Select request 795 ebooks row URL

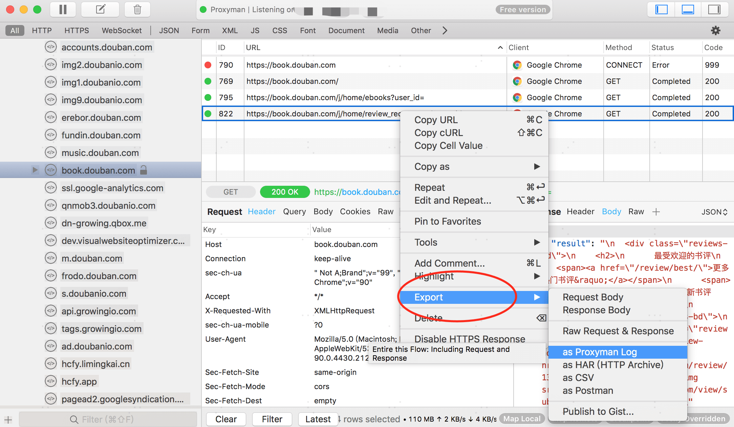tap(335, 97)
